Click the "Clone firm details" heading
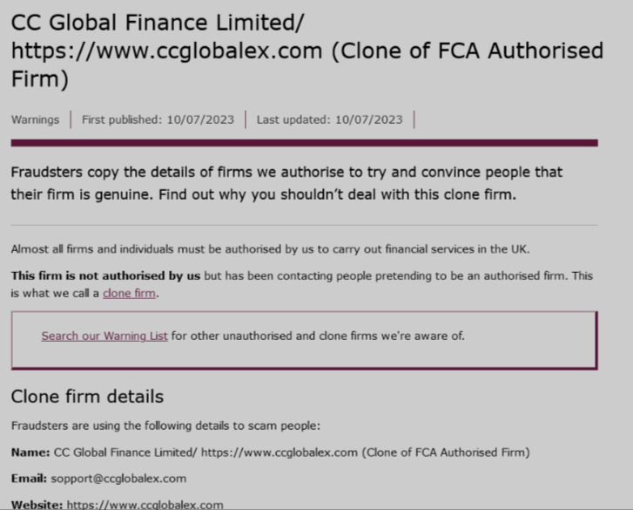Image resolution: width=633 pixels, height=510 pixels. (87, 397)
